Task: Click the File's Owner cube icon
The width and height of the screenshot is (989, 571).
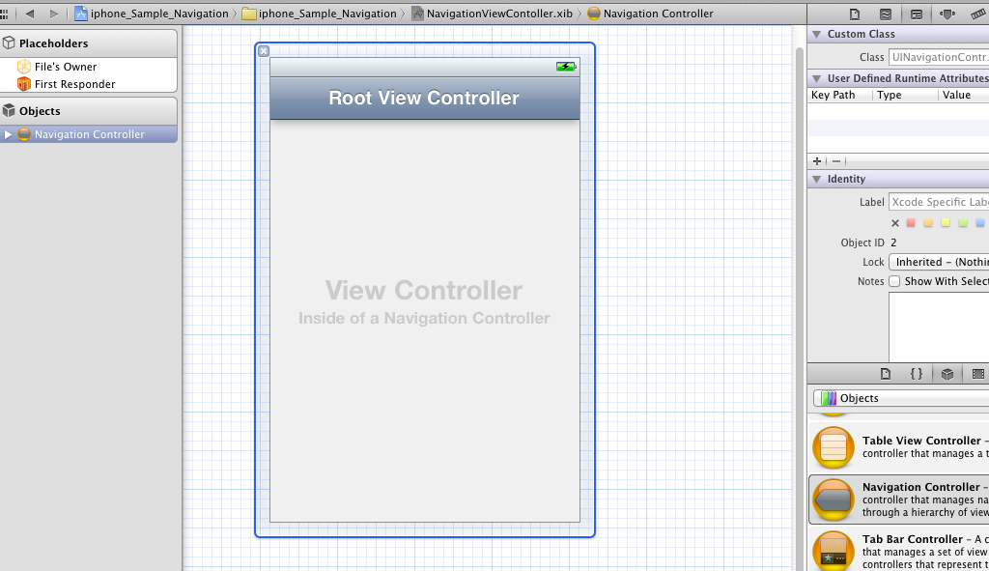Action: coord(24,67)
